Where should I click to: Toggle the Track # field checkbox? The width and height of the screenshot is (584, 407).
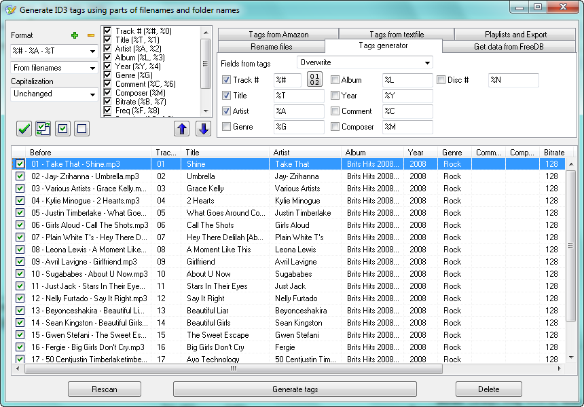[x=226, y=79]
